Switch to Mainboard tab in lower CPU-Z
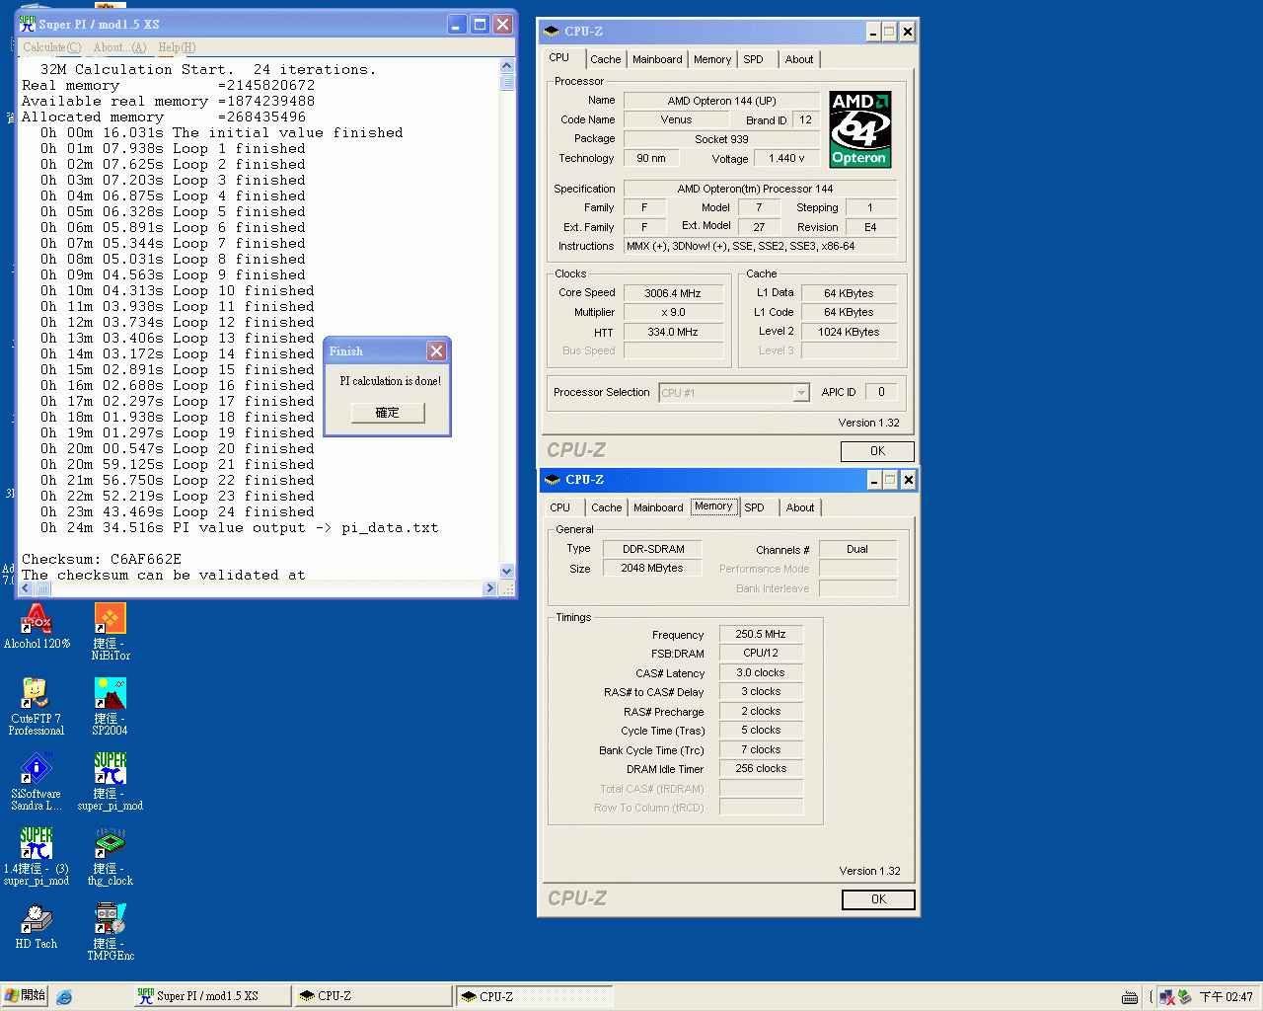Viewport: 1263px width, 1011px height. [658, 507]
